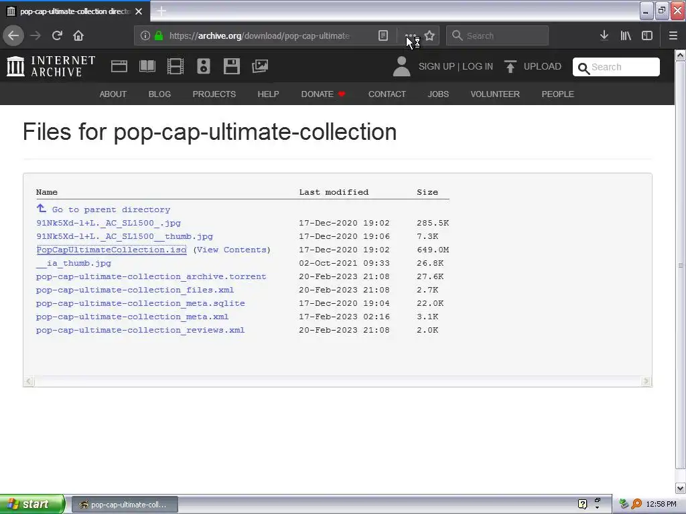Click the green secure padlock icon

(x=159, y=35)
